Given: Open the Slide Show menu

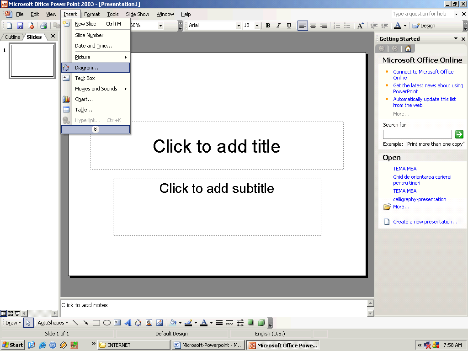Looking at the screenshot, I should click(x=137, y=14).
